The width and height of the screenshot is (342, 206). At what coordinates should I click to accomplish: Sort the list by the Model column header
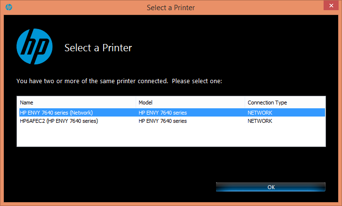[190, 103]
